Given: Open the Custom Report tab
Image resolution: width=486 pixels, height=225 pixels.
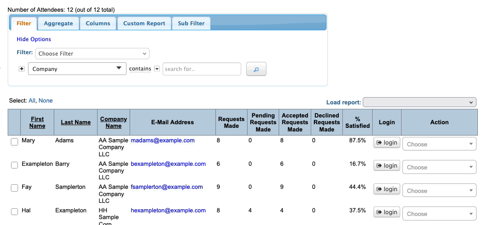Looking at the screenshot, I should (144, 23).
